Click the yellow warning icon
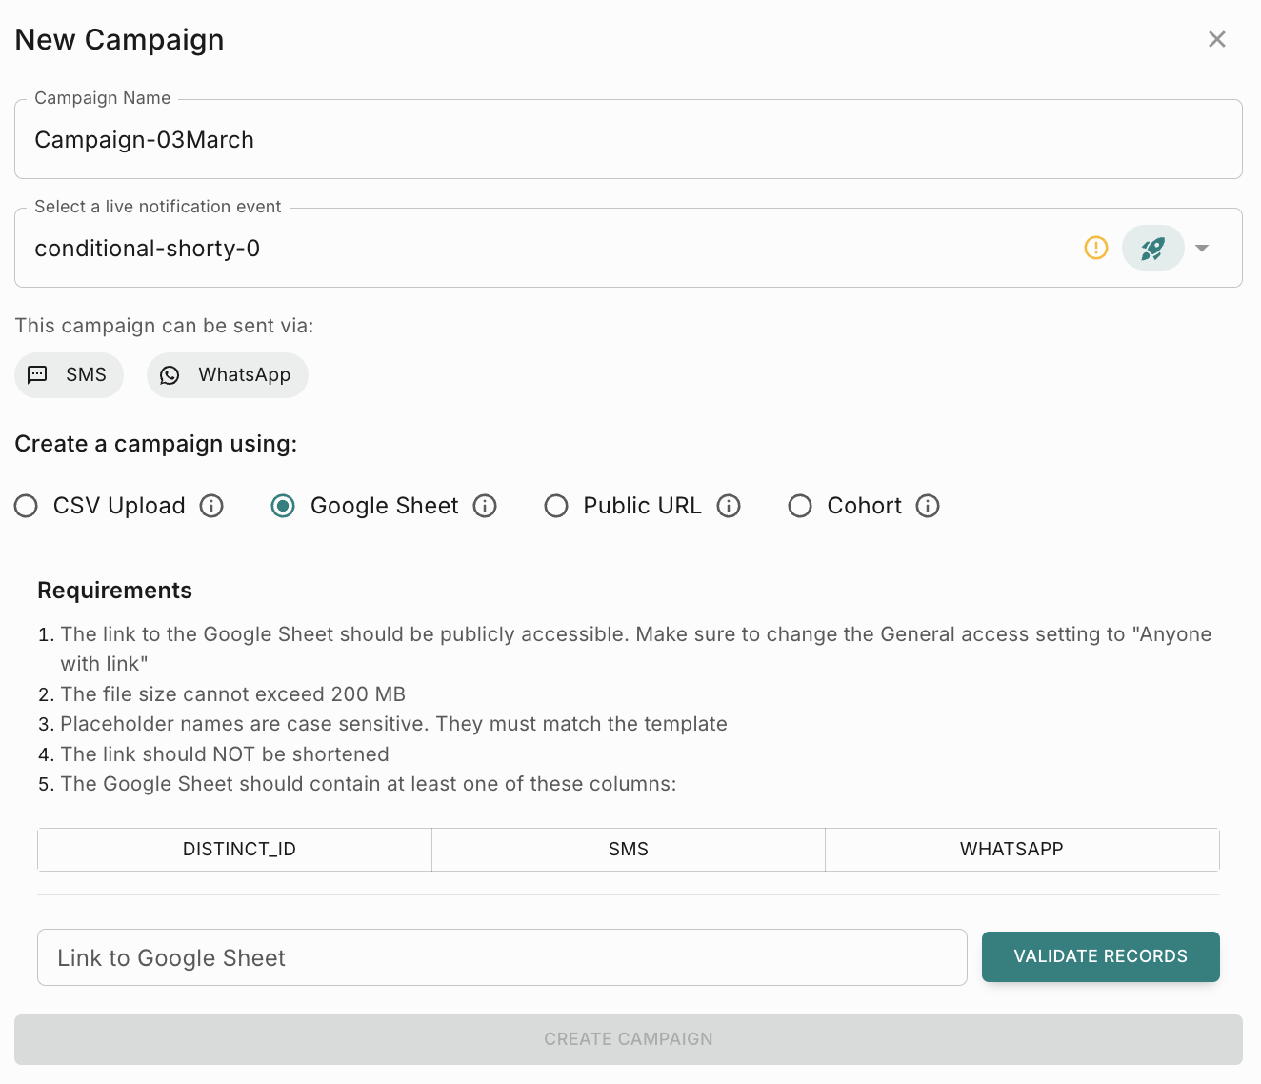The height and width of the screenshot is (1084, 1261). [1096, 249]
